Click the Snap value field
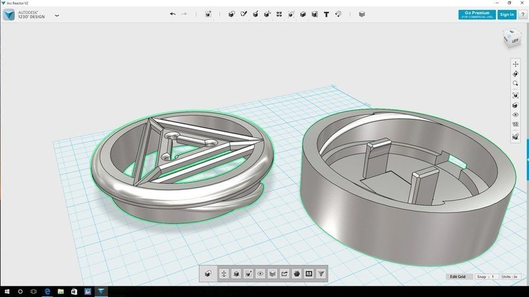This screenshot has height=297, width=529. point(487,276)
